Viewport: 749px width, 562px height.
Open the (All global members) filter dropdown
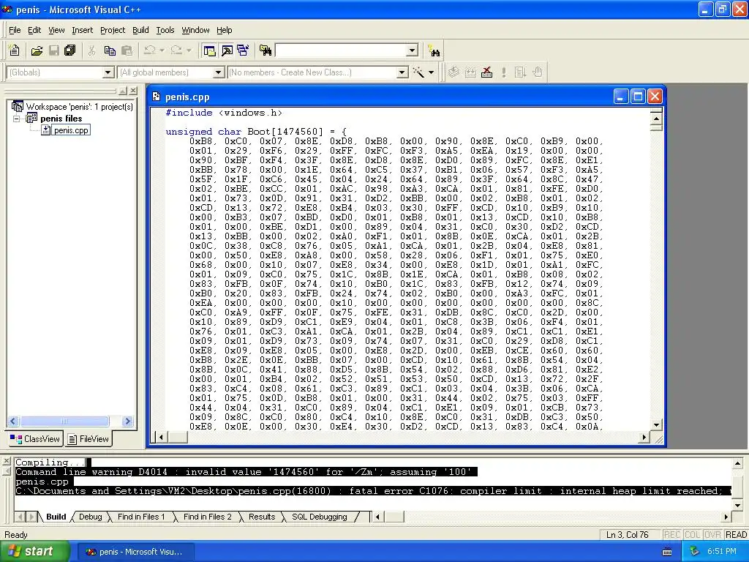click(x=218, y=72)
